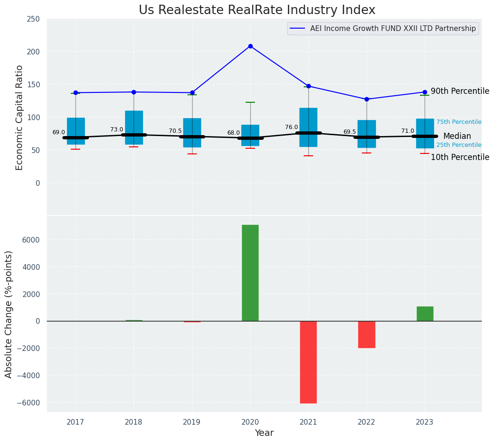Click the red 2022 absolute change bar
Screen dimensions: 494x442
367,334
